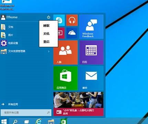Launch Internet Explorer from taskbar
Viewport: 148px width, 124px height.
click(39, 121)
